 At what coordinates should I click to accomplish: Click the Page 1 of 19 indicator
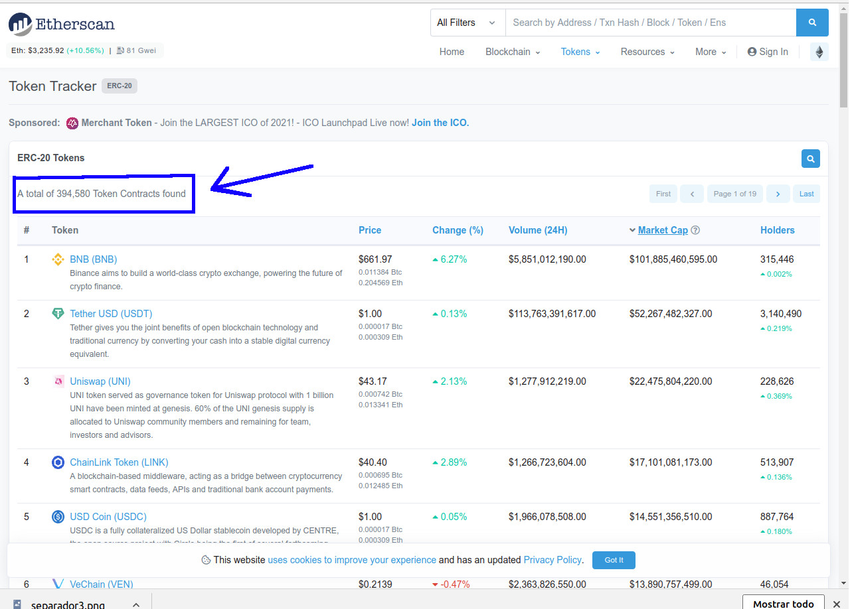click(735, 194)
